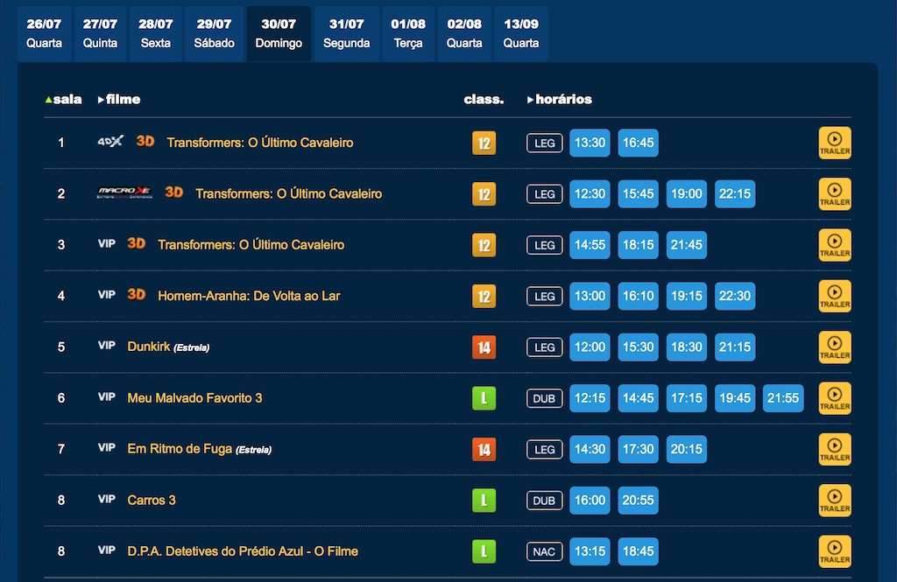Select the 26/07 Quarta date tab
The width and height of the screenshot is (897, 582).
(44, 33)
